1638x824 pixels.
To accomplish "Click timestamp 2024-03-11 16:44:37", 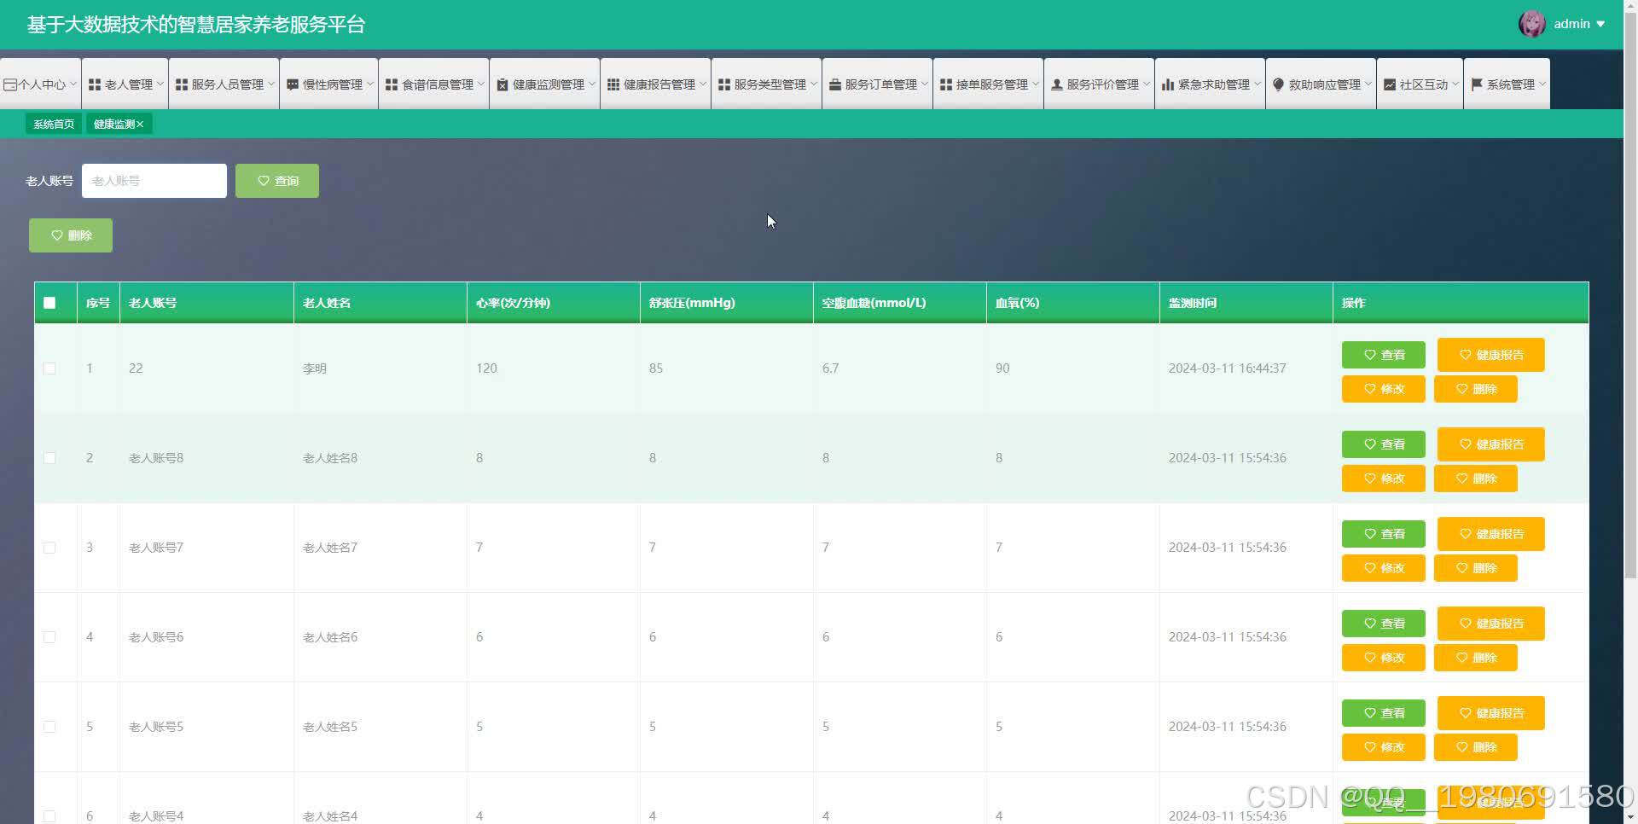I will (x=1227, y=368).
